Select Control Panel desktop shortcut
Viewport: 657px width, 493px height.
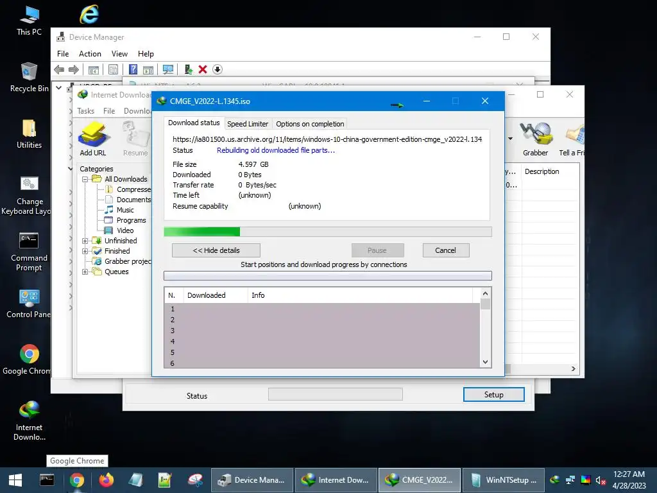29,304
